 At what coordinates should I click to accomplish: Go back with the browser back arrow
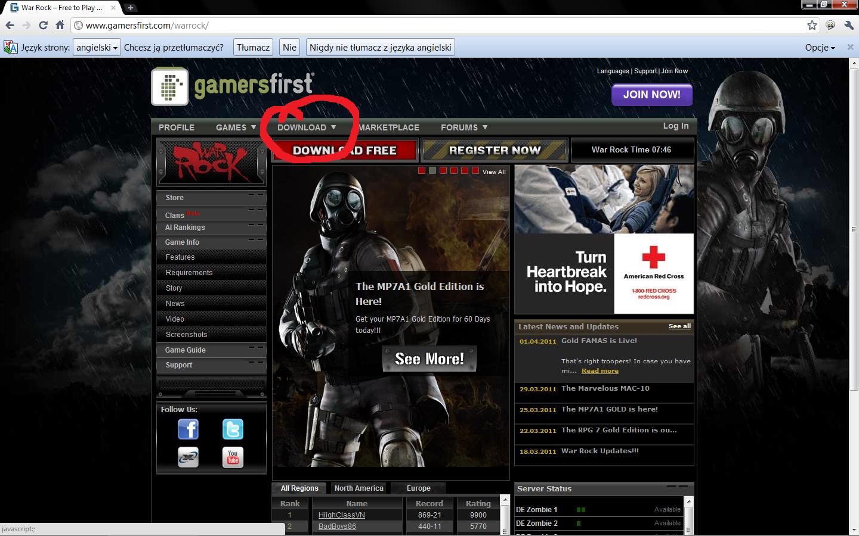10,25
